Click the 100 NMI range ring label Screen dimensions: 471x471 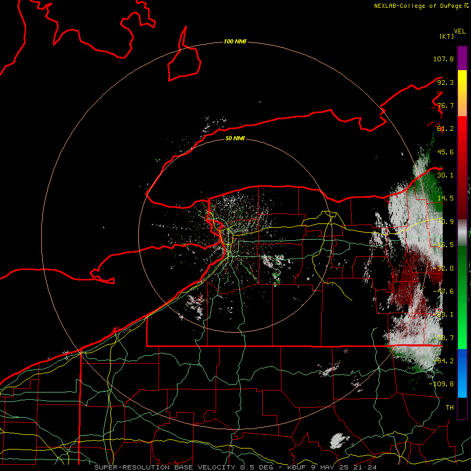point(235,41)
